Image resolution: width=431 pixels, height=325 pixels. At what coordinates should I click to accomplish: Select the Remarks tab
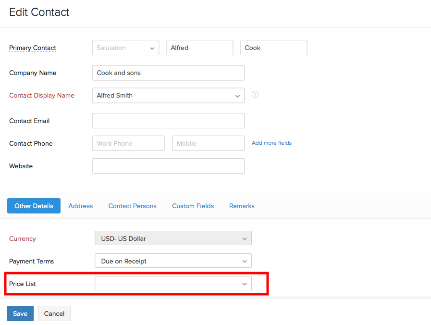pyautogui.click(x=242, y=206)
